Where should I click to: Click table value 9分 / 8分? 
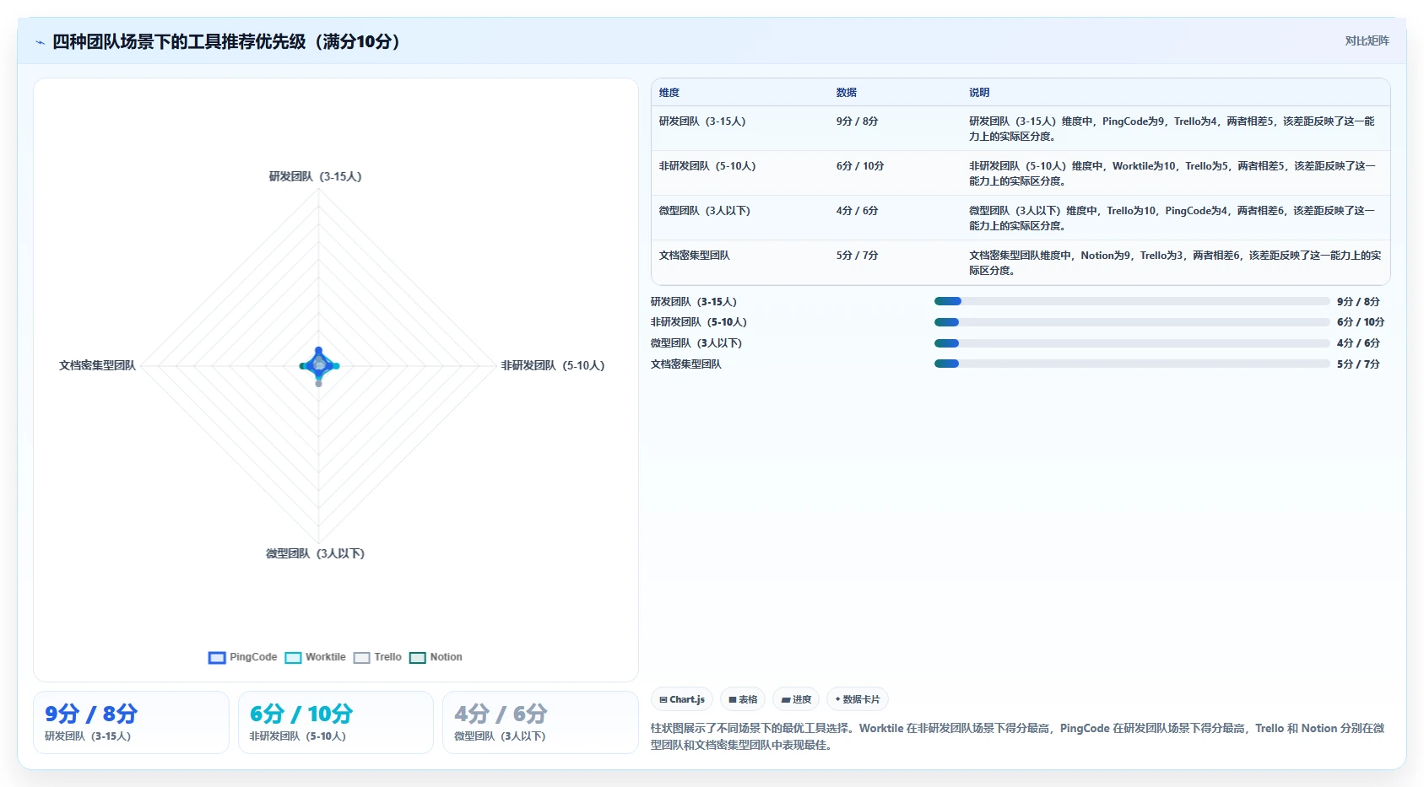pyautogui.click(x=858, y=121)
